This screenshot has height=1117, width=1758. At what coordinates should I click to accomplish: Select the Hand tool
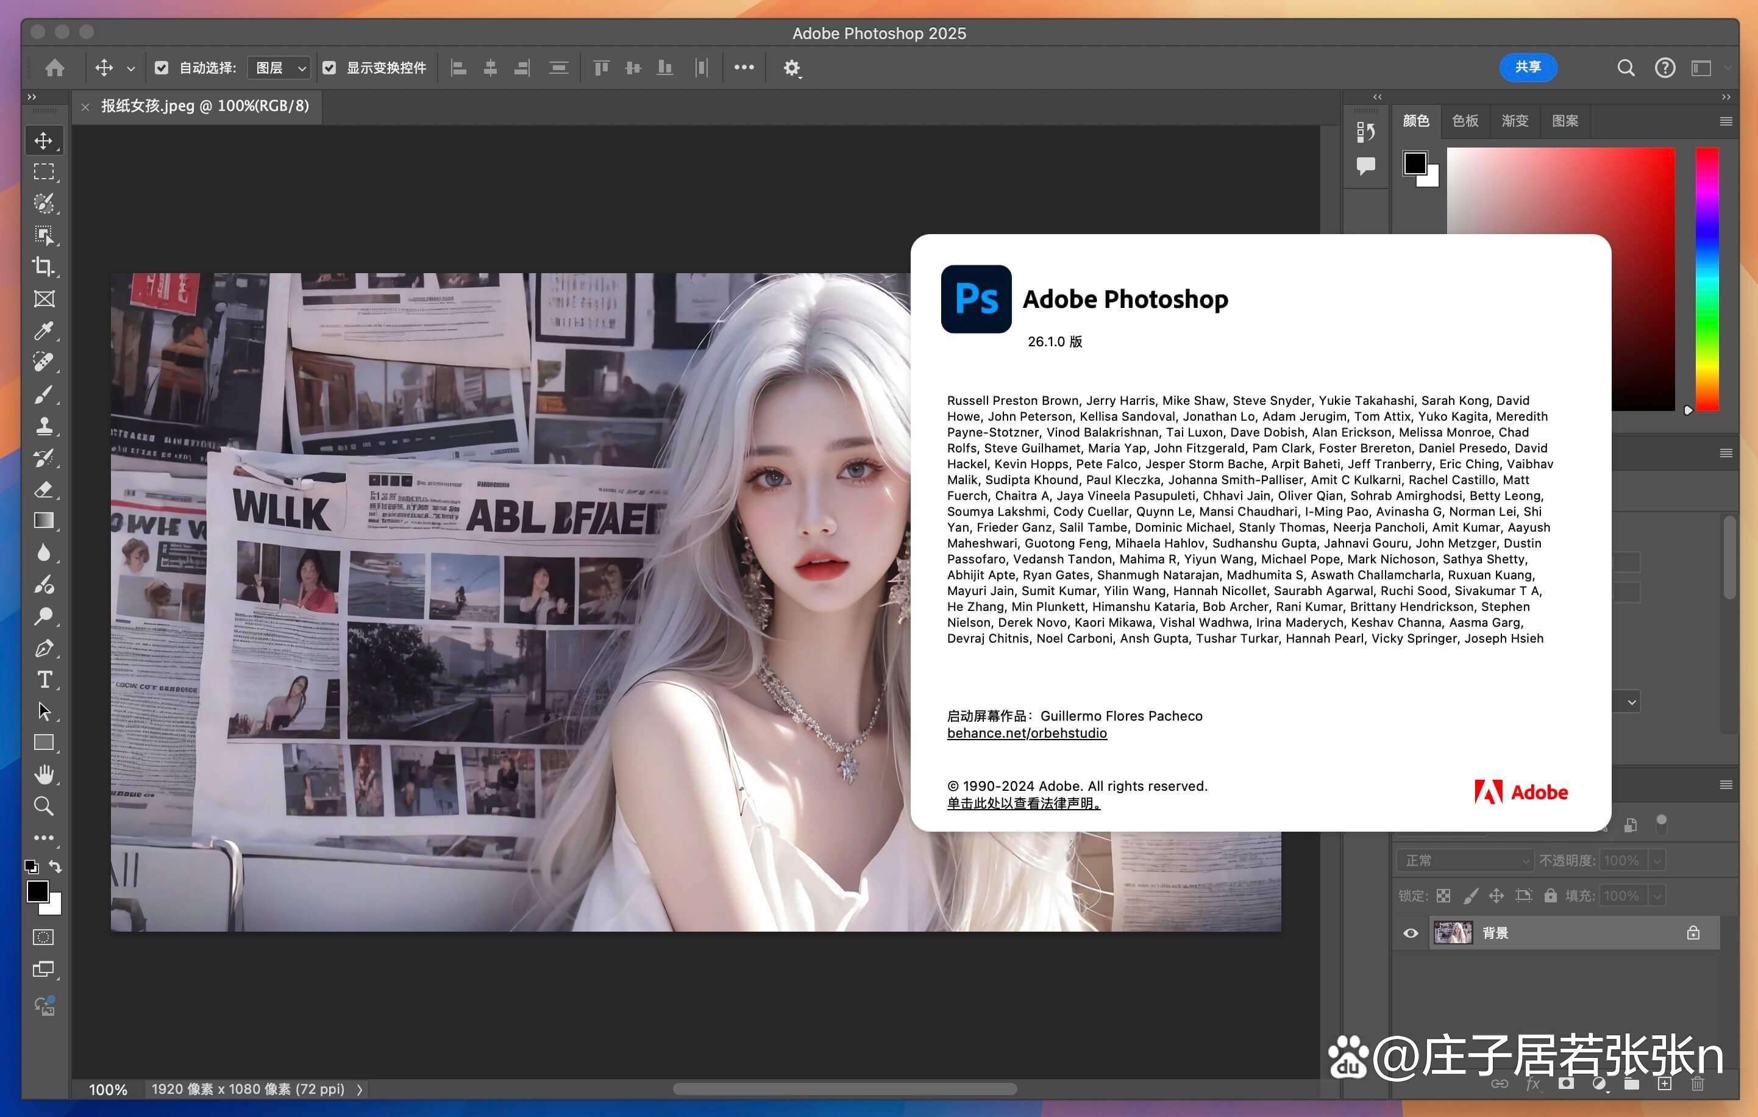(44, 774)
